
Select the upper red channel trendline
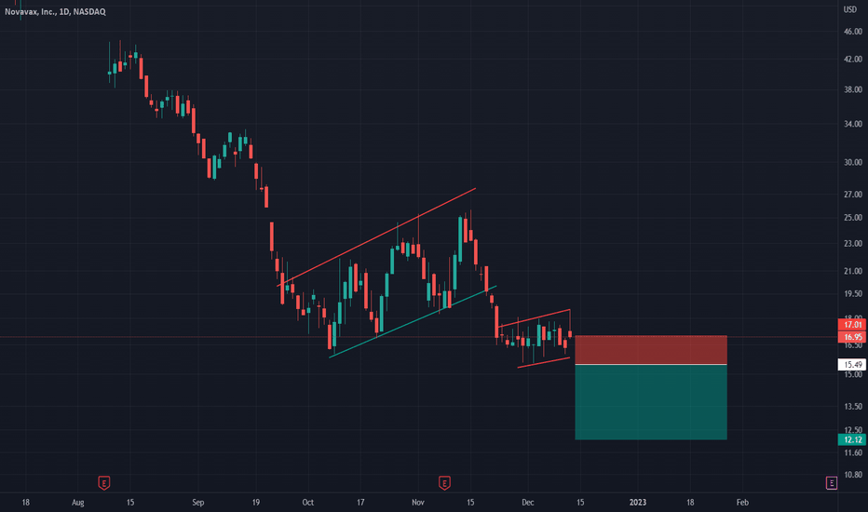(376, 237)
